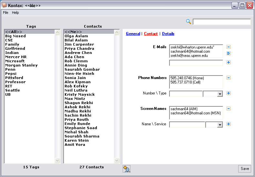Select the <<Me>> contact
The height and width of the screenshot is (177, 255).
(89, 32)
